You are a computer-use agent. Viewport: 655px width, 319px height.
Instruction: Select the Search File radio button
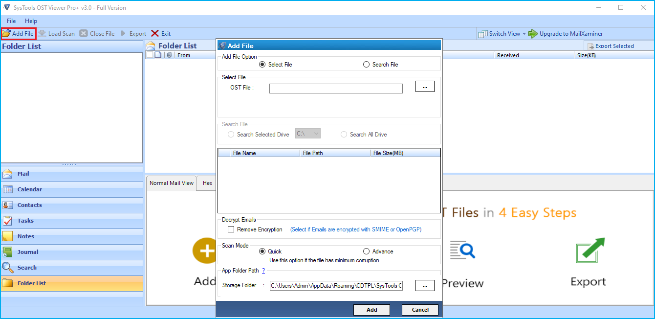[x=366, y=64]
